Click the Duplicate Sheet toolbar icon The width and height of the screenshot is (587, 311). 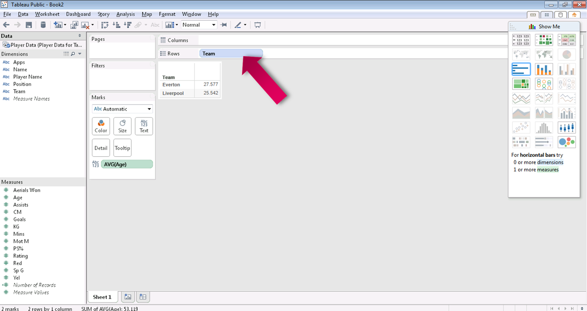pos(74,25)
